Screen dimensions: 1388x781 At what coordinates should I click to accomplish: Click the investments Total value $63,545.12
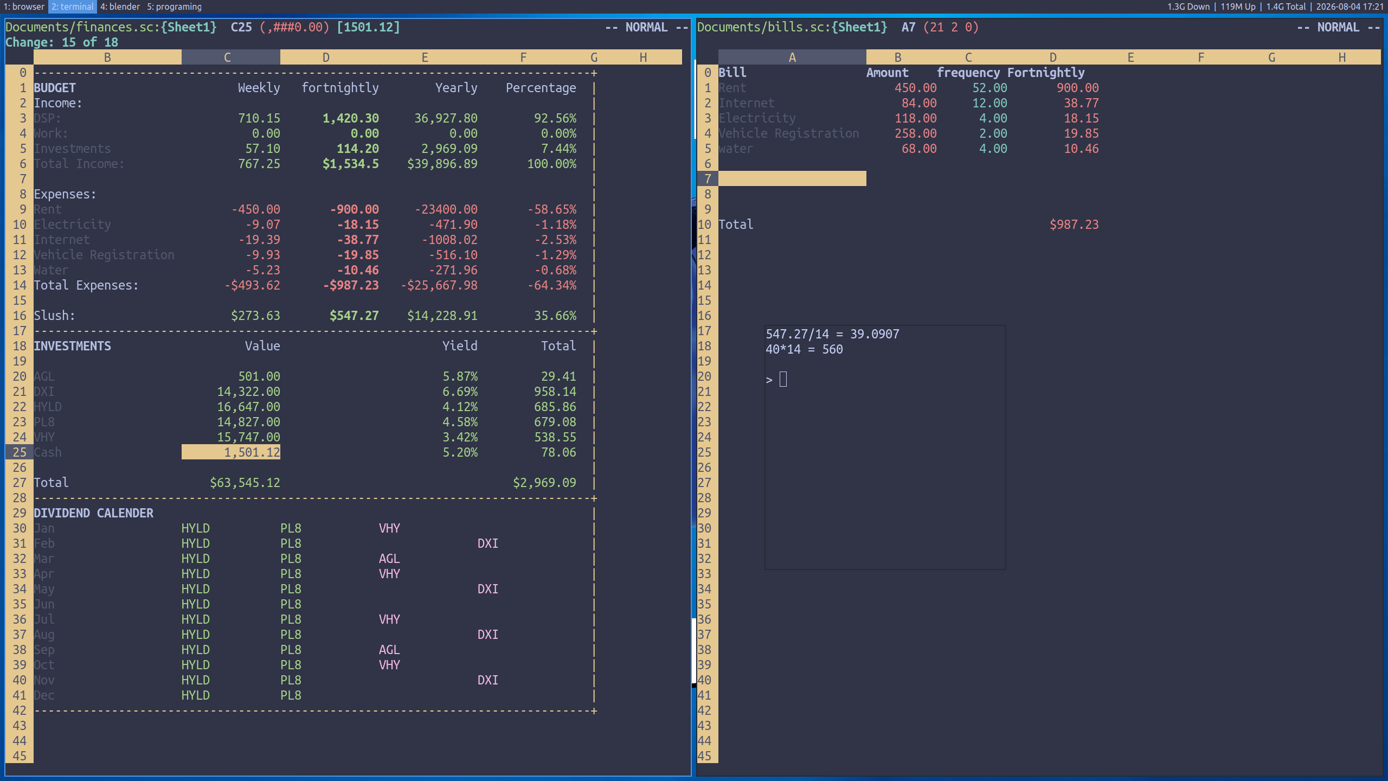coord(245,483)
